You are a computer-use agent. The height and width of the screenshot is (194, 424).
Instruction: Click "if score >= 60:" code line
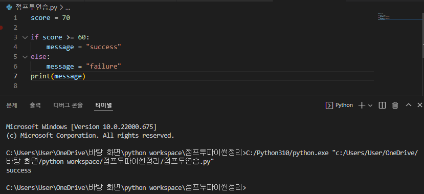60,37
